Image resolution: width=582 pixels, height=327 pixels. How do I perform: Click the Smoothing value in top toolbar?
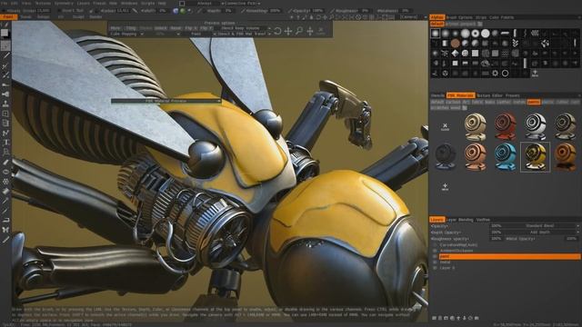(275, 11)
